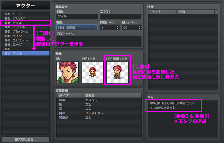Screen dimensions: 224x143
Task: Click first empty row in 特徴 list
Action: pos(183,16)
